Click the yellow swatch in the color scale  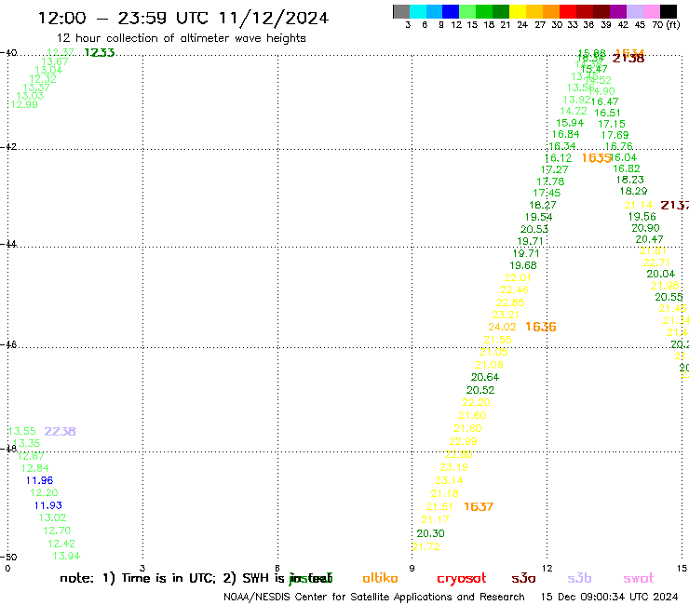[x=518, y=12]
